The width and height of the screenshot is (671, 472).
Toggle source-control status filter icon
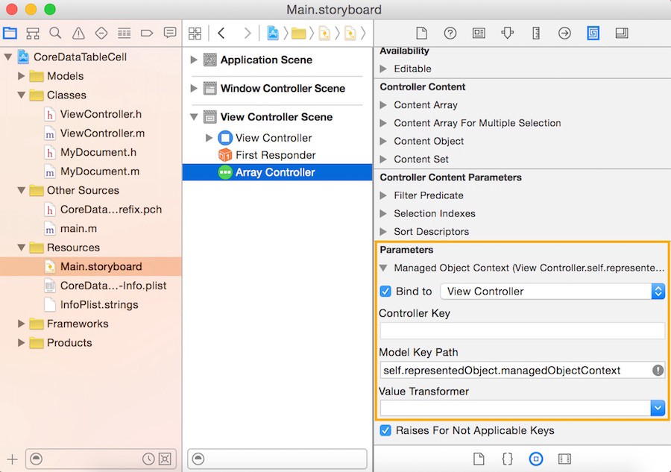point(165,459)
